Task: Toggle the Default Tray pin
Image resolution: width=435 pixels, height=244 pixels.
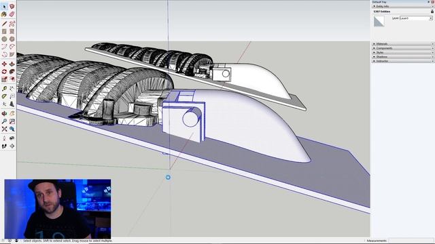Action: pos(429,2)
